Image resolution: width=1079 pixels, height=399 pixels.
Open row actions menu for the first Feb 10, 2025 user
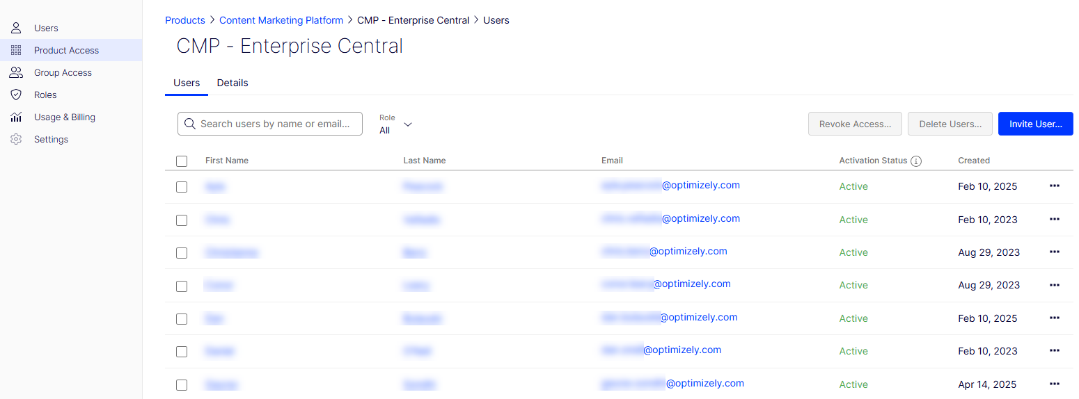tap(1054, 186)
